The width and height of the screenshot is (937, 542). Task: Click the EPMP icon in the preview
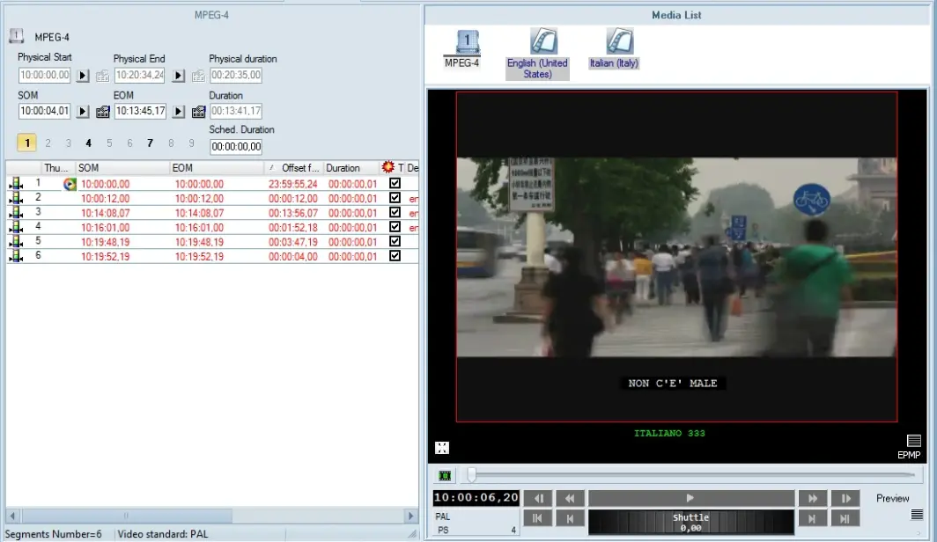[x=913, y=441]
